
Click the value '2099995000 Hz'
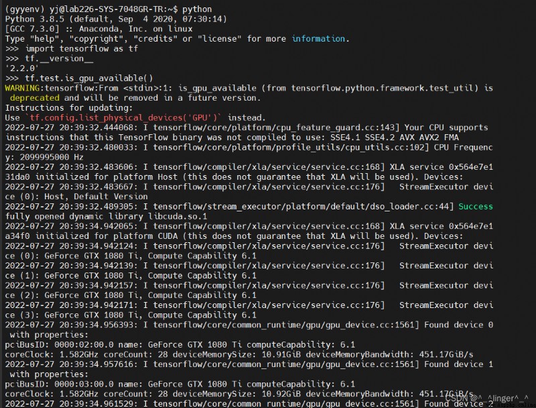(52, 158)
